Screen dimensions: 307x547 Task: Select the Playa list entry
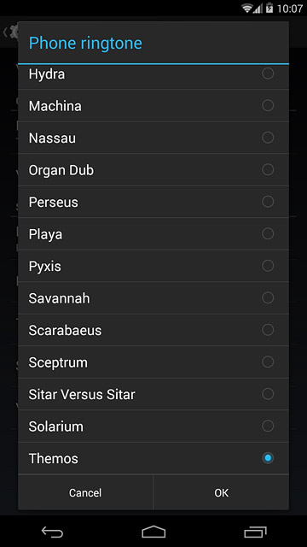pyautogui.click(x=153, y=234)
